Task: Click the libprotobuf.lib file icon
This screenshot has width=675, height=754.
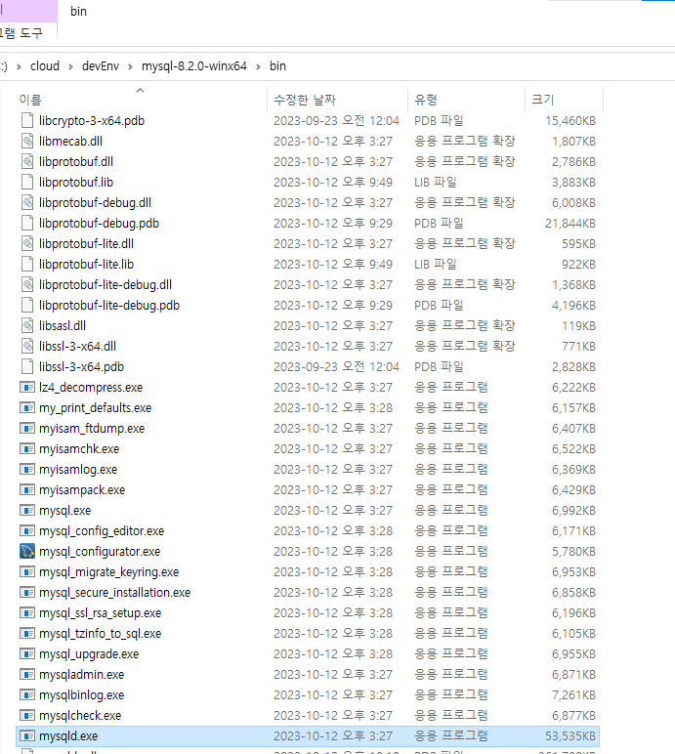Action: coord(27,183)
